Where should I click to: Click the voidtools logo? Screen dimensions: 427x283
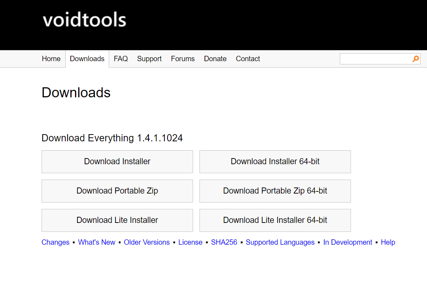click(84, 20)
